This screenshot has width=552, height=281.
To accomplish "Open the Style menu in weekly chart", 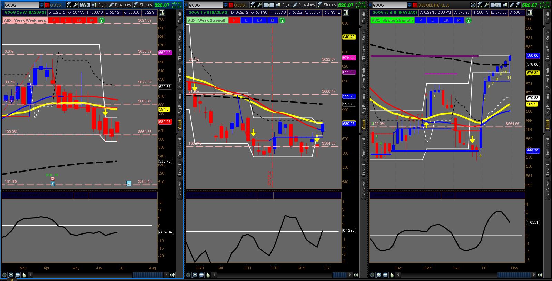I will [x=99, y=5].
